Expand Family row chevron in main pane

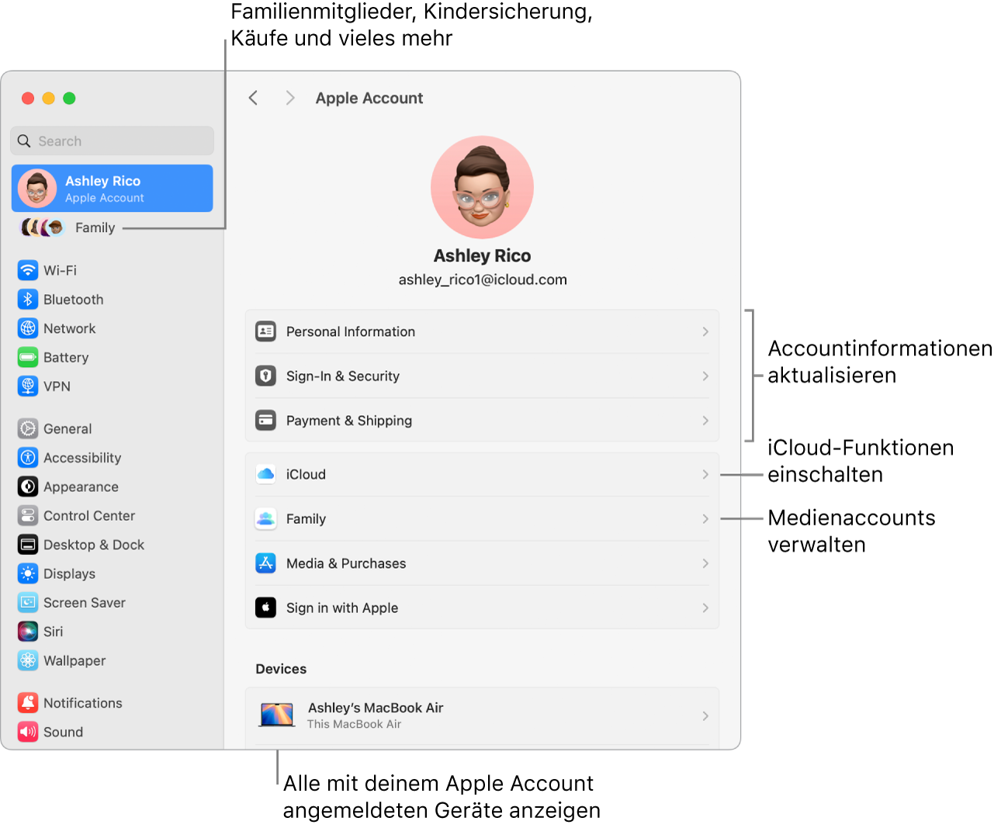pos(705,518)
